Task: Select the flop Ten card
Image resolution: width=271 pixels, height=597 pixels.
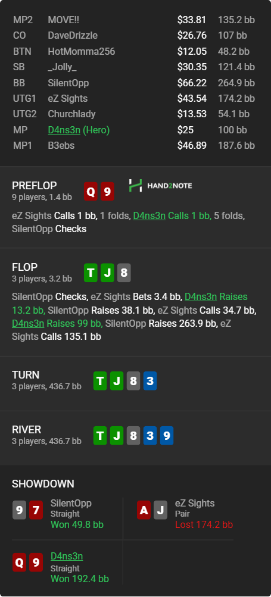Action: tap(91, 273)
